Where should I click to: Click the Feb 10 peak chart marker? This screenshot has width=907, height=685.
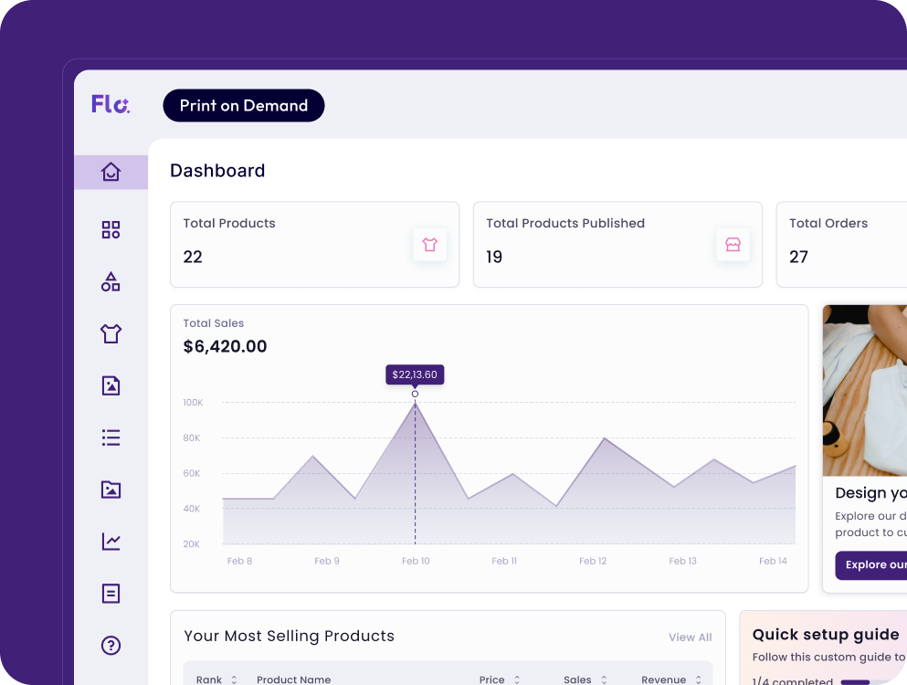415,395
